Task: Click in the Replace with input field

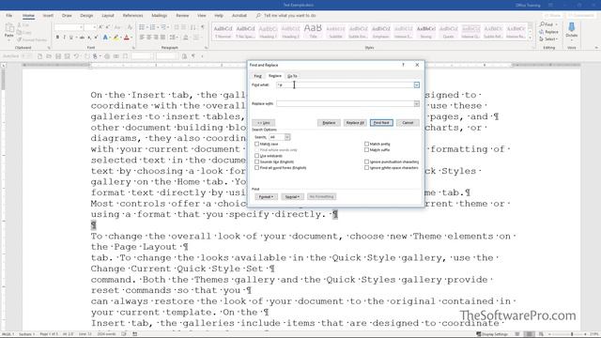Action: (x=345, y=104)
